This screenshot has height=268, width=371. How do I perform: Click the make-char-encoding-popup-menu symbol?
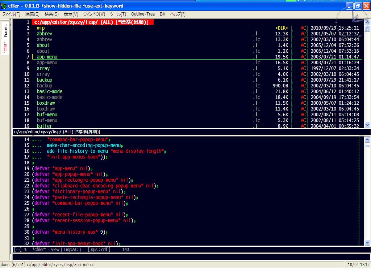coord(84,145)
